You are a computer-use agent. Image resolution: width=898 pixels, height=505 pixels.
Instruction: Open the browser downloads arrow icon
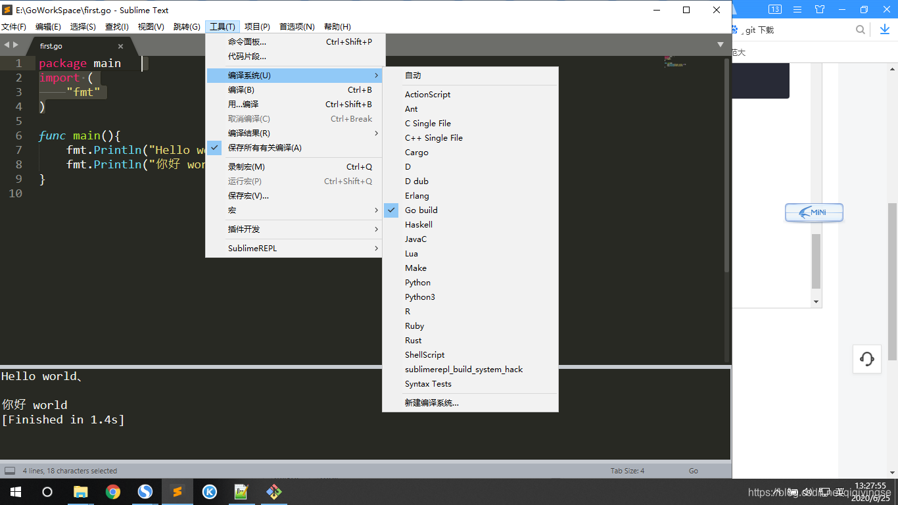pyautogui.click(x=885, y=30)
